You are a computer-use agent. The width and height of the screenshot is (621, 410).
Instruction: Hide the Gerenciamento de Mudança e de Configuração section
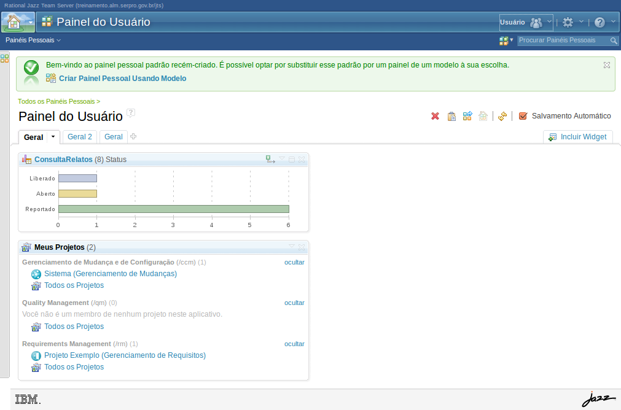click(x=294, y=262)
